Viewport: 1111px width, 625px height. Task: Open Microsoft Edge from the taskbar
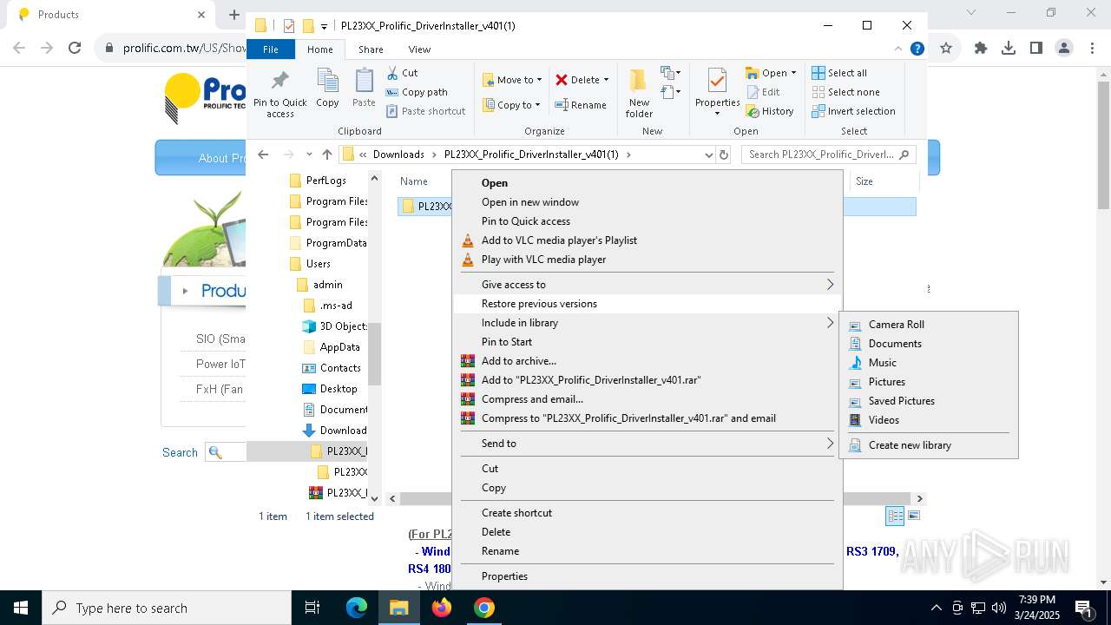[357, 608]
